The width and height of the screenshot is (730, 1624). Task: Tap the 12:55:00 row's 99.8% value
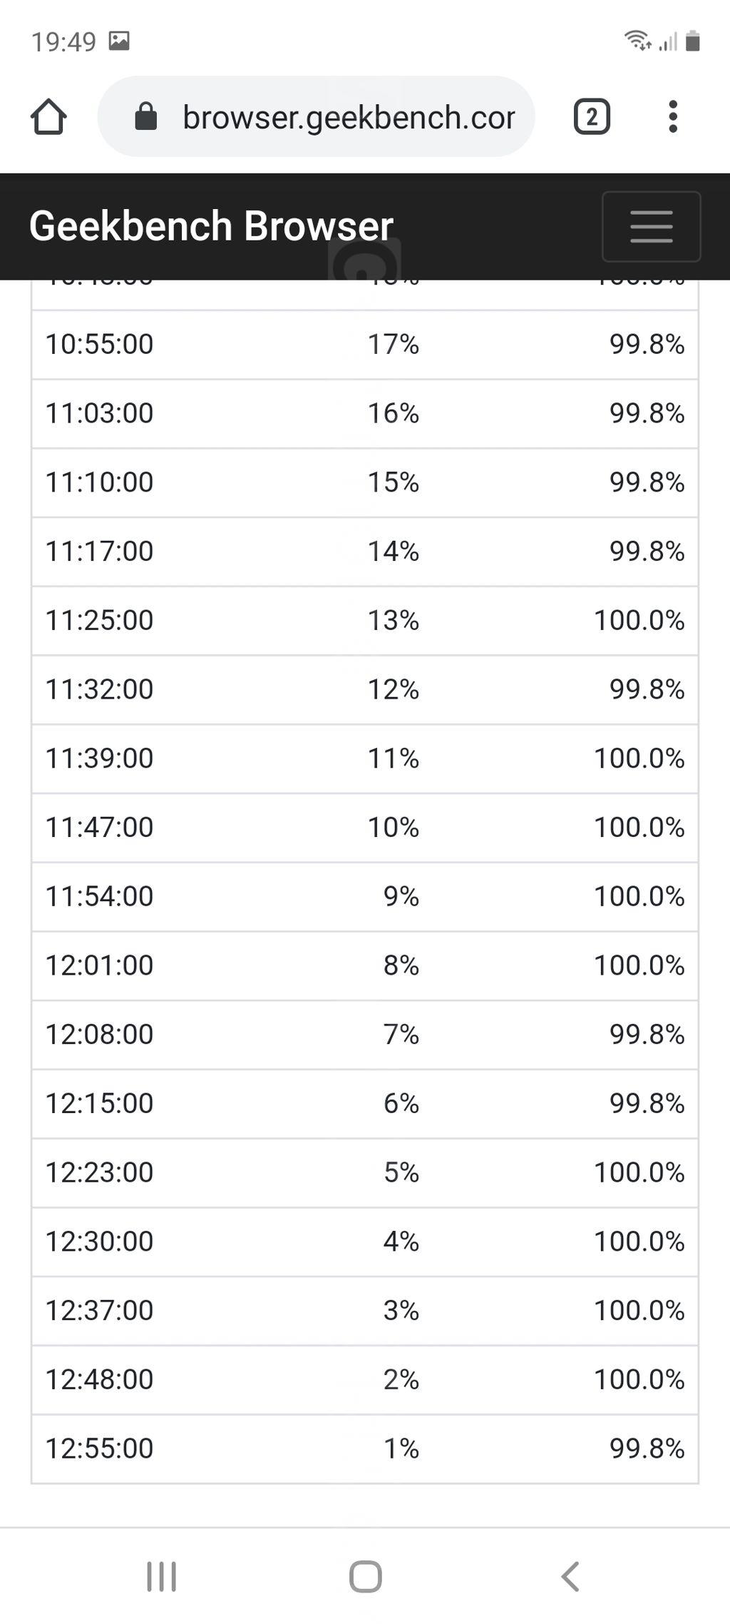pyautogui.click(x=647, y=1448)
